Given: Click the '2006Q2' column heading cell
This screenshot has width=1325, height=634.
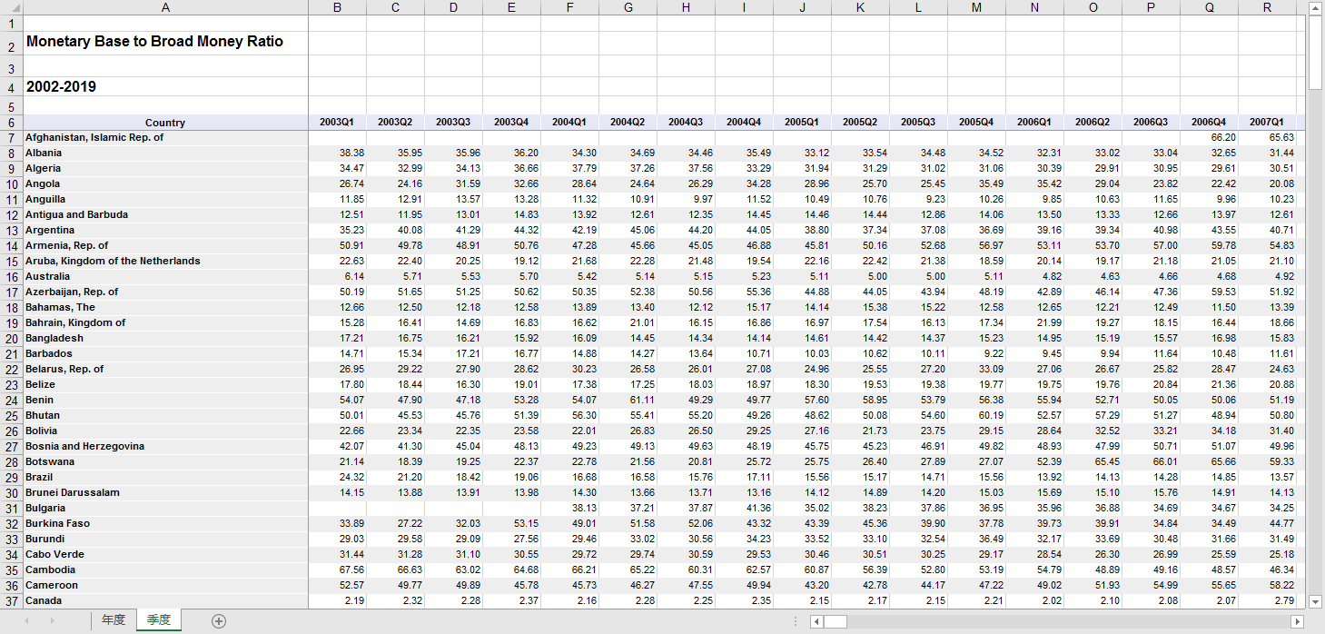Looking at the screenshot, I should click(x=1093, y=122).
